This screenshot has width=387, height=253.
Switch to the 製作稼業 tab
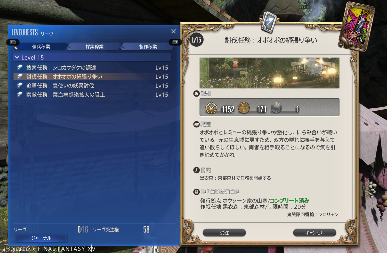[x=148, y=47]
